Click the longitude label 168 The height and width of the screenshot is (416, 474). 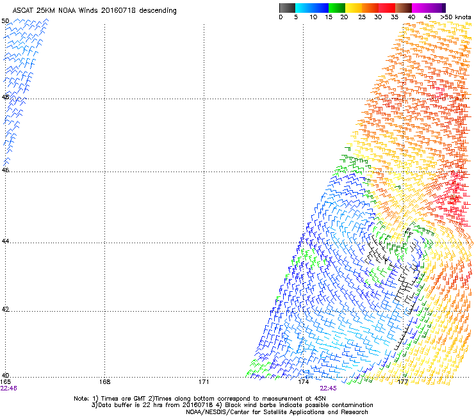tap(104, 382)
